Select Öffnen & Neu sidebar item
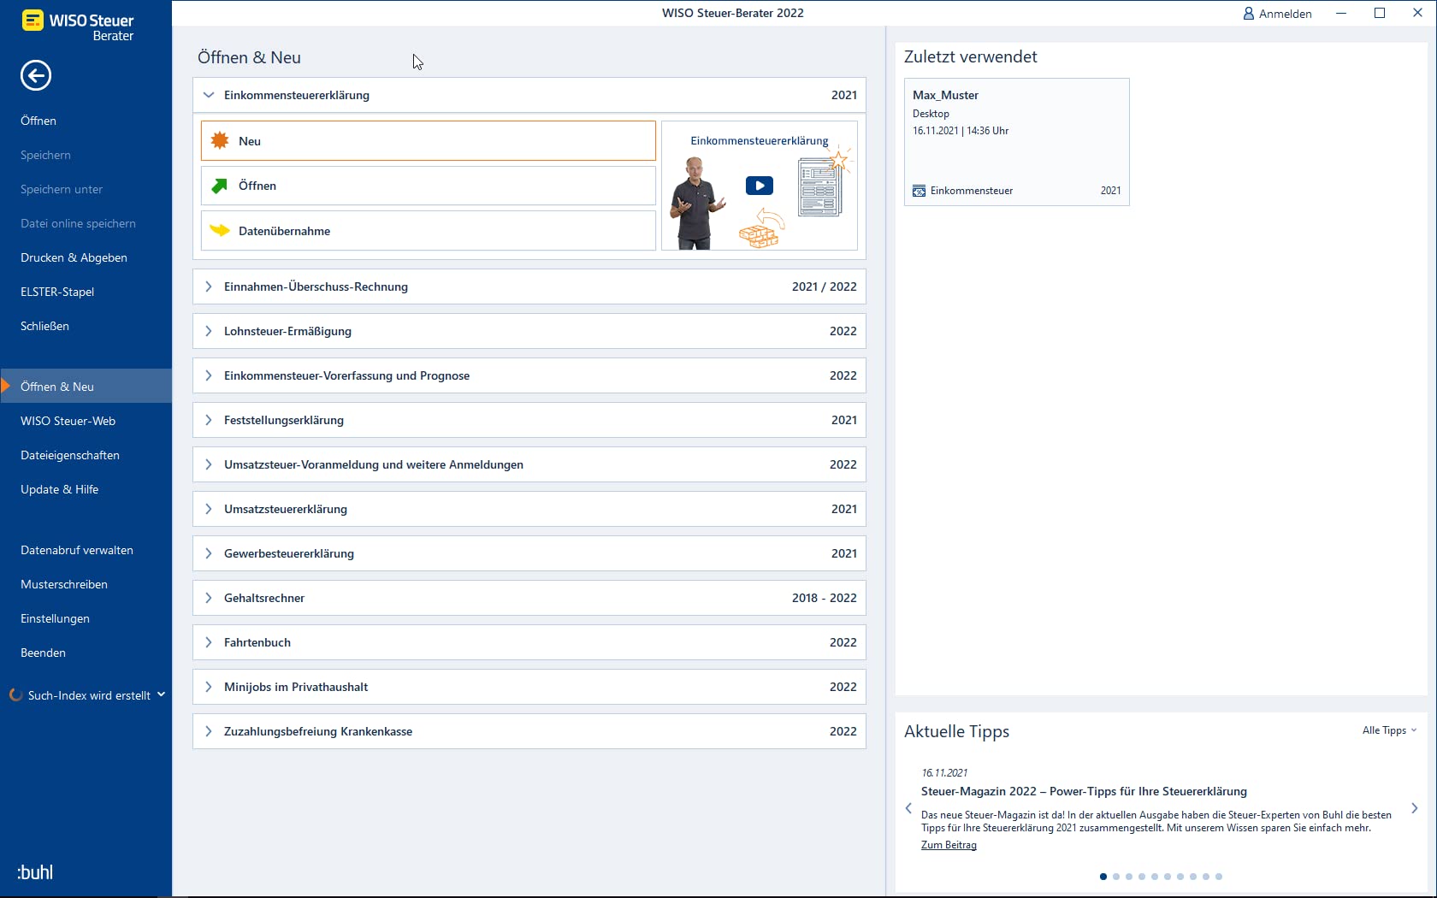 86,387
